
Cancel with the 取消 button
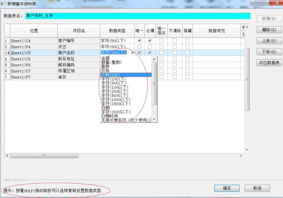point(257,188)
